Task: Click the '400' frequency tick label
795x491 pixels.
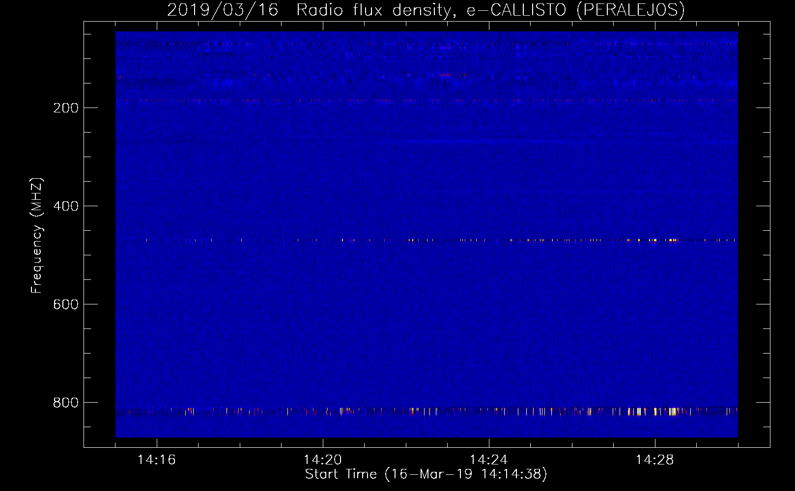Action: click(x=66, y=206)
